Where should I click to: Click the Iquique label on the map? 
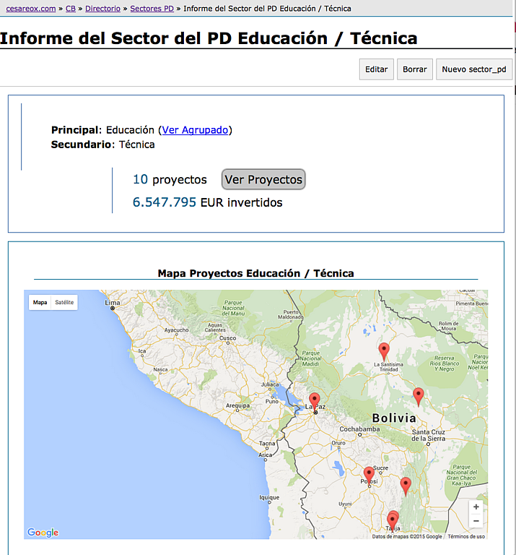coord(269,497)
